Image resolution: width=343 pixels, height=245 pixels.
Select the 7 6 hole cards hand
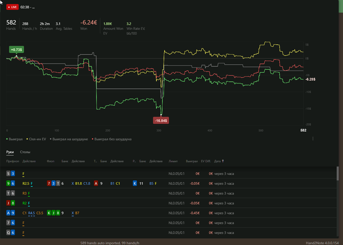[11, 223]
